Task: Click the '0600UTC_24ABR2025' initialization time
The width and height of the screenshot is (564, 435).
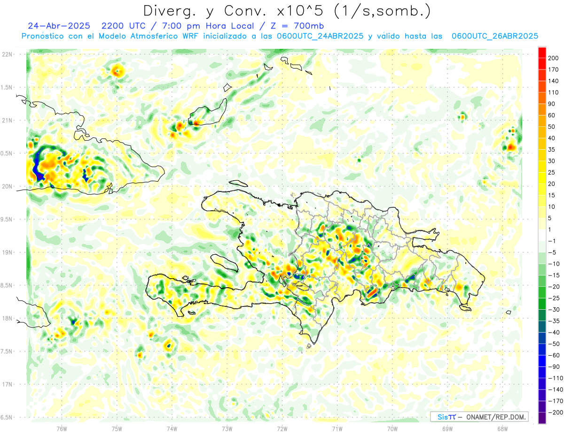Action: (x=321, y=36)
